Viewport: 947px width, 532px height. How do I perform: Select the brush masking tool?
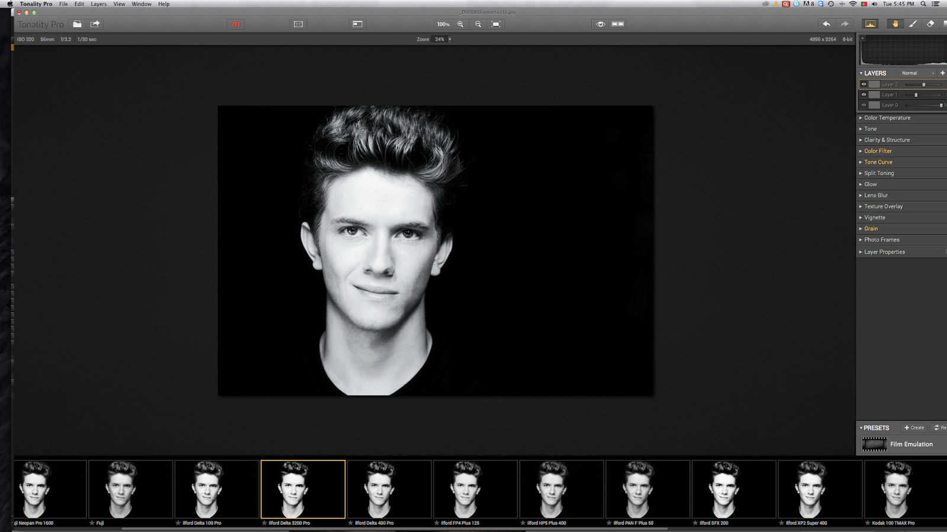[x=913, y=24]
